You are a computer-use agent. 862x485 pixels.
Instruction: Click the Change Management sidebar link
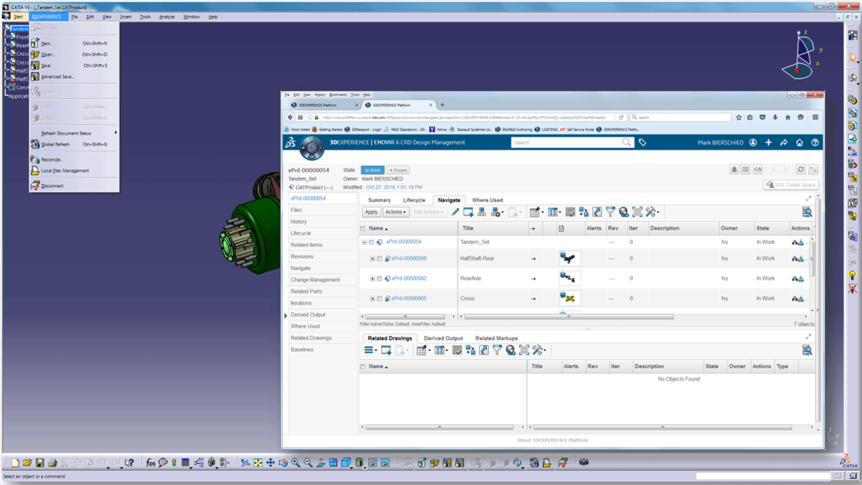point(315,280)
